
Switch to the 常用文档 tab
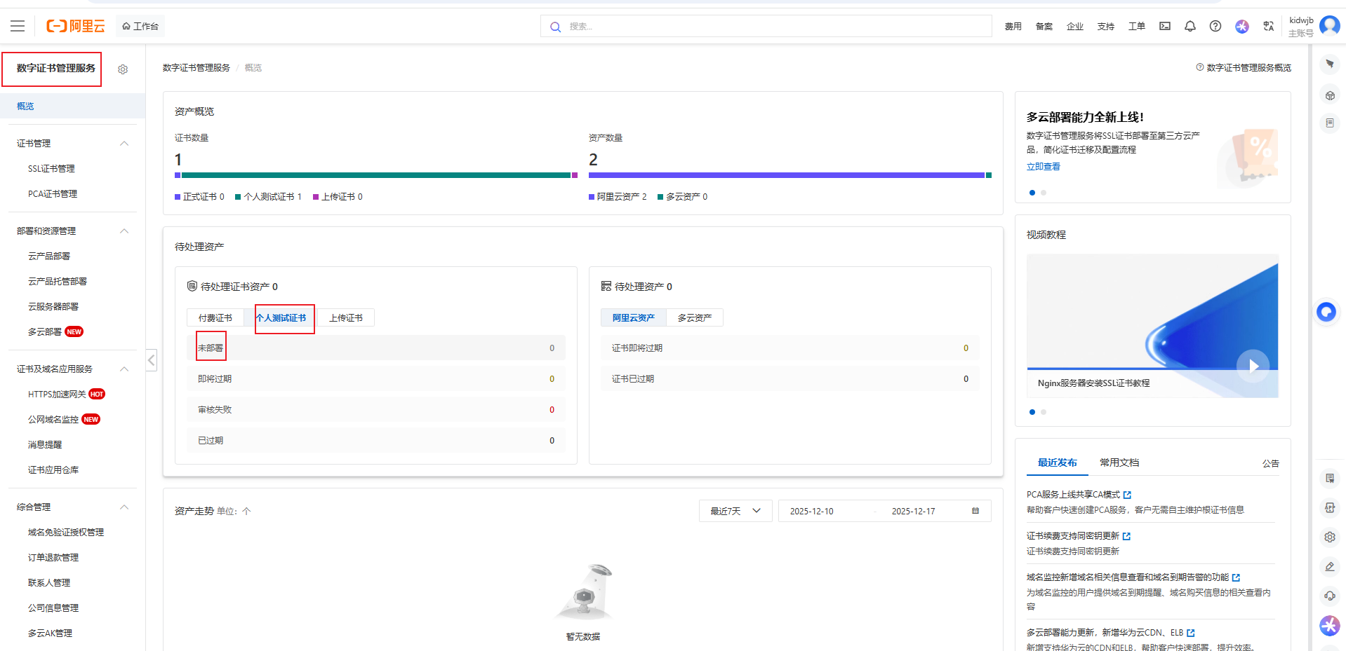1119,462
